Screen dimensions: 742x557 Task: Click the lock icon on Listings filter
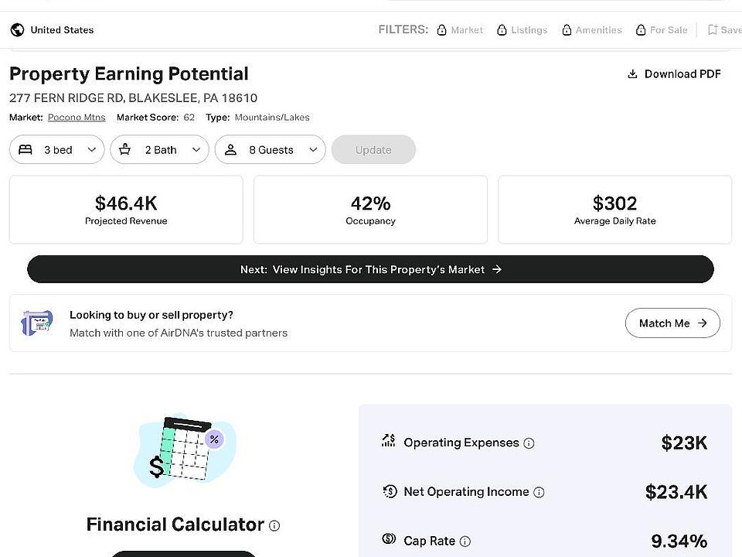tap(502, 30)
